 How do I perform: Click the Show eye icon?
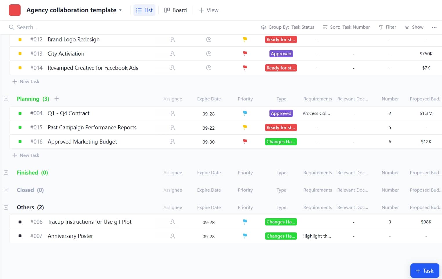point(407,27)
